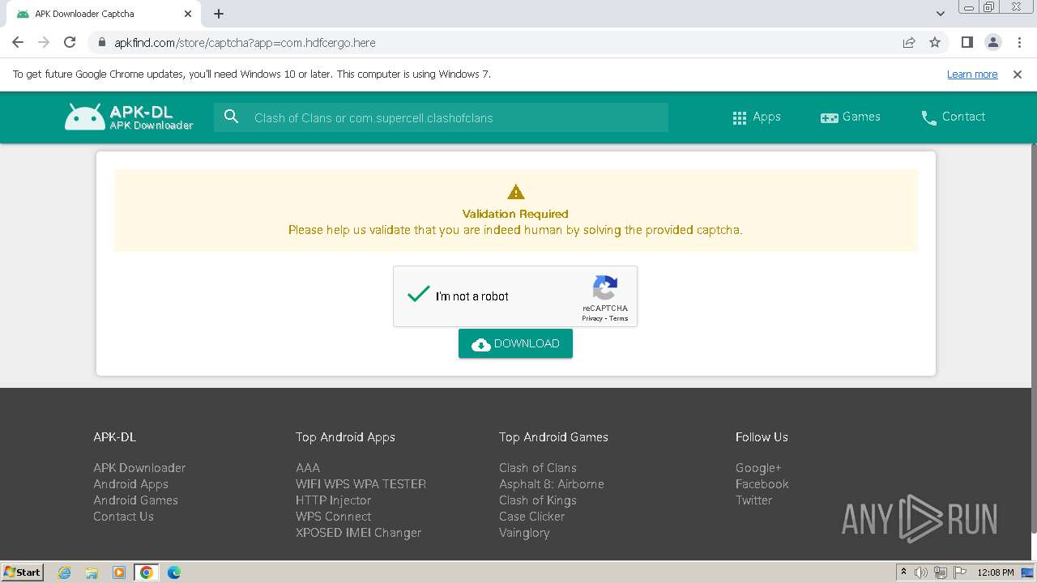Show hidden system tray icons
The image size is (1037, 583).
coord(903,572)
